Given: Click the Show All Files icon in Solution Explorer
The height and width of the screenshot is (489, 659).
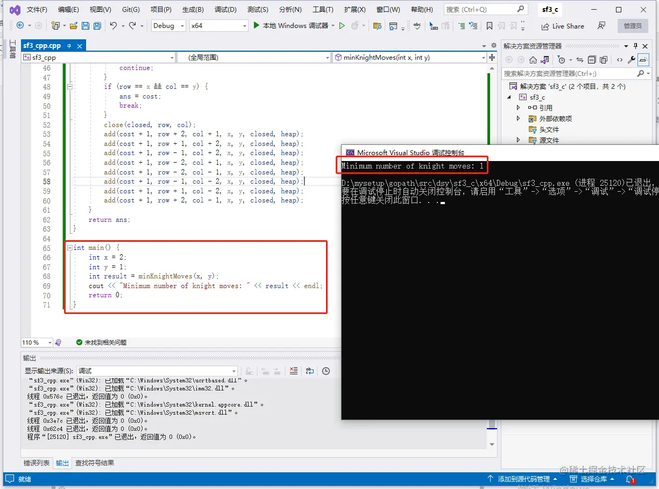Looking at the screenshot, I should [x=604, y=60].
